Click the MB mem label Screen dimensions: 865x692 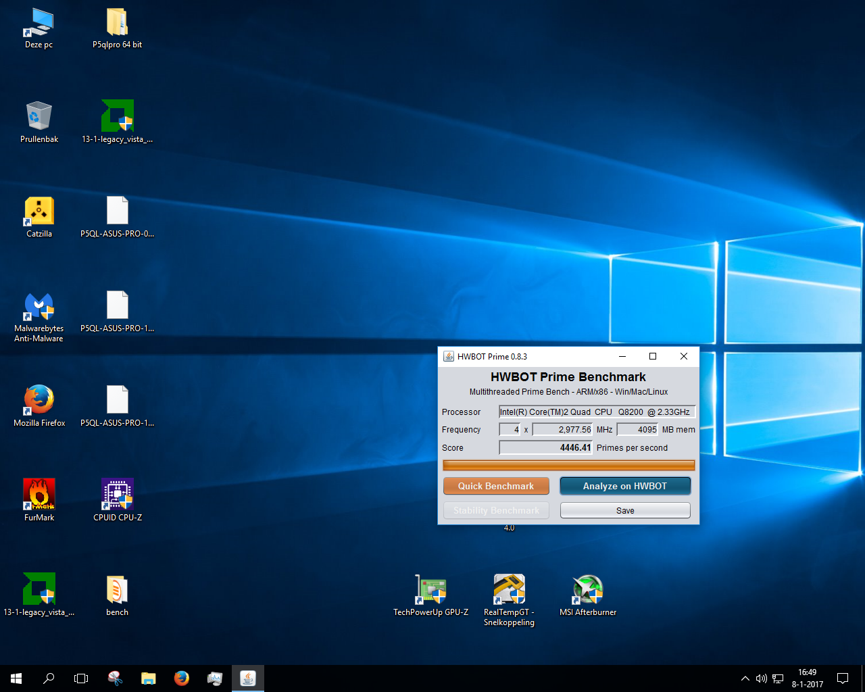point(678,430)
